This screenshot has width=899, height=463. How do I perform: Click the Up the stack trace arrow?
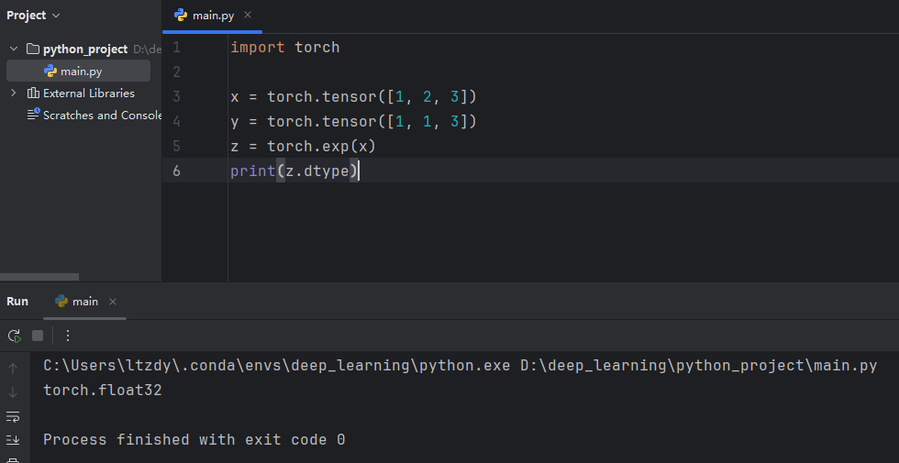point(13,369)
